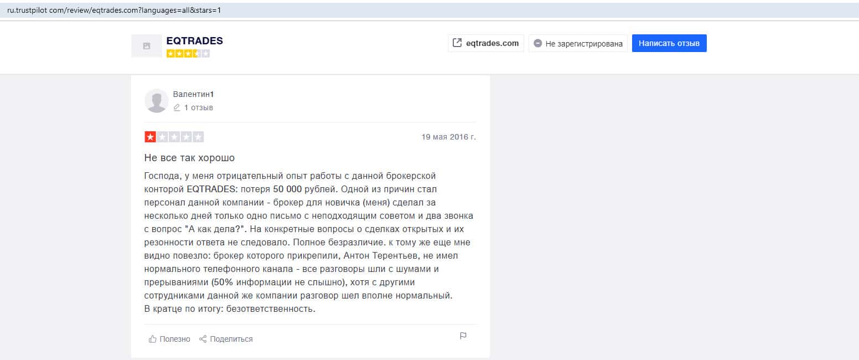Flag the review with the report icon

(463, 336)
